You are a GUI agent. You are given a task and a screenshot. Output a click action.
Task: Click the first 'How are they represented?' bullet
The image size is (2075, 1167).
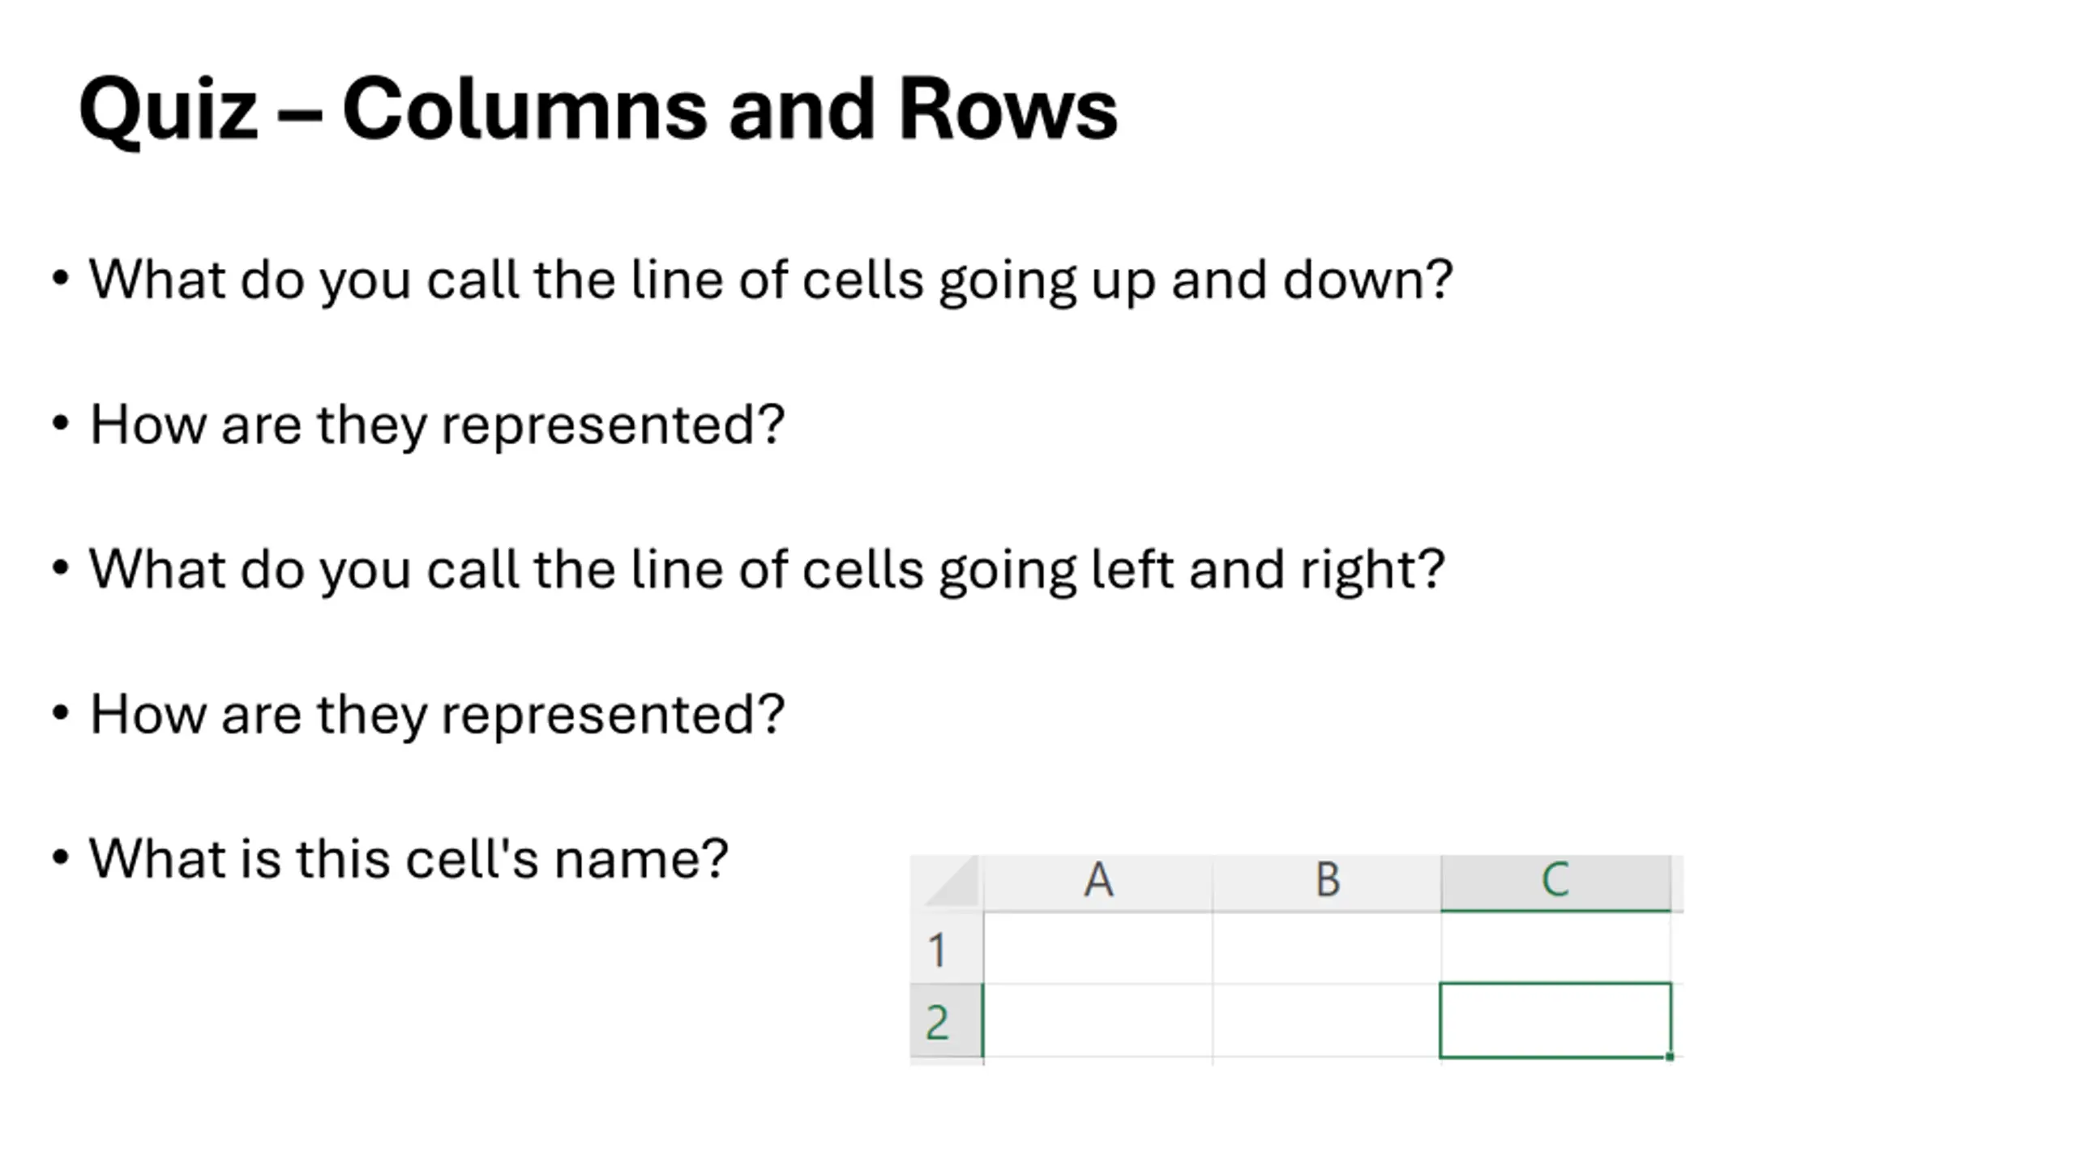[x=437, y=425]
